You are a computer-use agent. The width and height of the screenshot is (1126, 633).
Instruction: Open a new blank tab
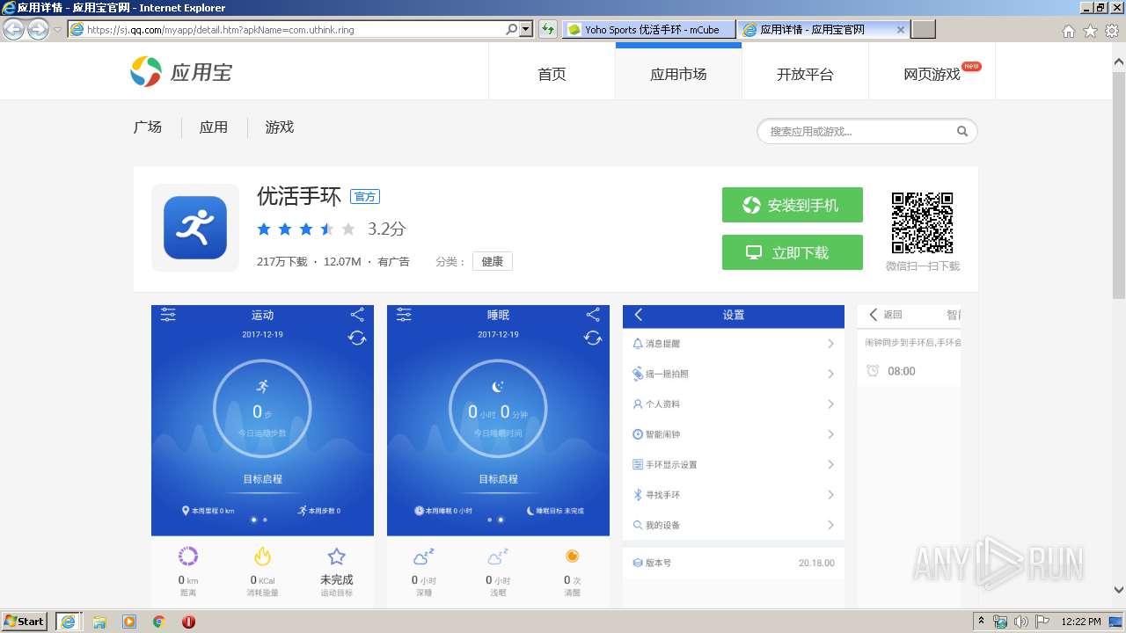coord(924,29)
